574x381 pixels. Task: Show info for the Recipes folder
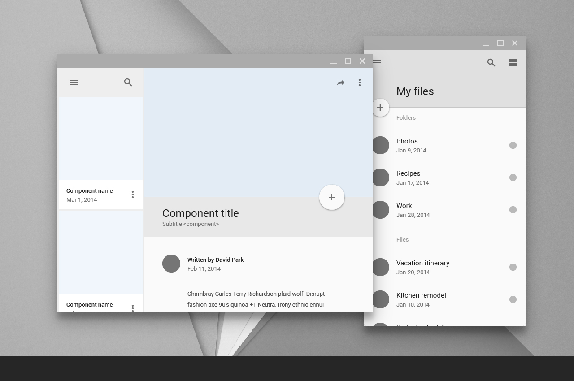(513, 178)
